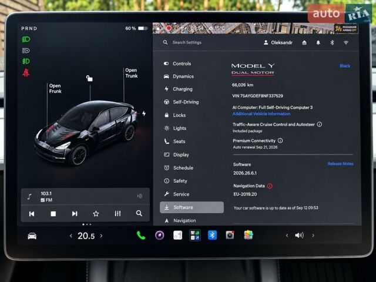The width and height of the screenshot is (376, 282).
Task: Open the Bluetooth app in the bottom dock
Action: point(212,235)
